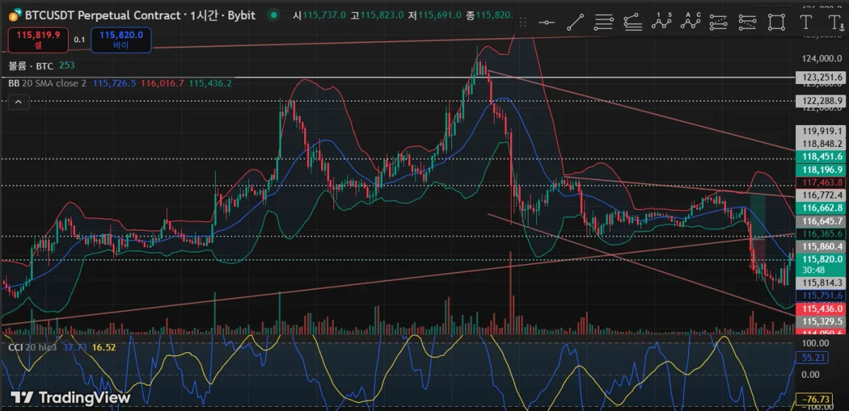Click the fib trend-based extension tool
Image resolution: width=849 pixels, height=411 pixels.
[x=633, y=21]
